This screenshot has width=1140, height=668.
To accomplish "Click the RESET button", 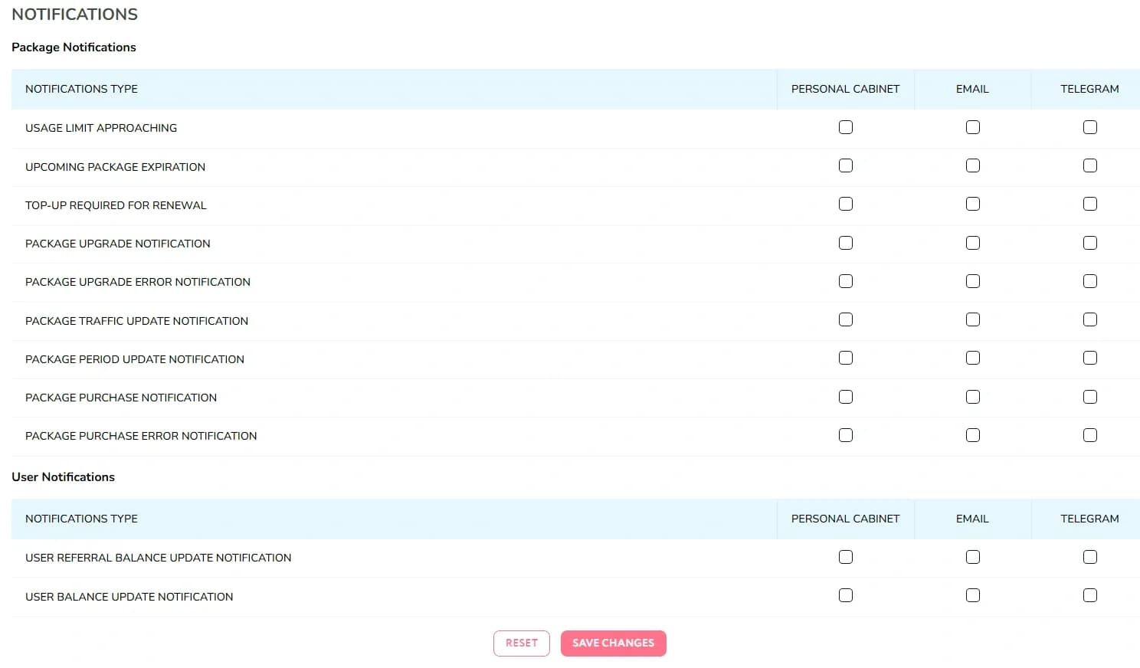I will [x=522, y=643].
